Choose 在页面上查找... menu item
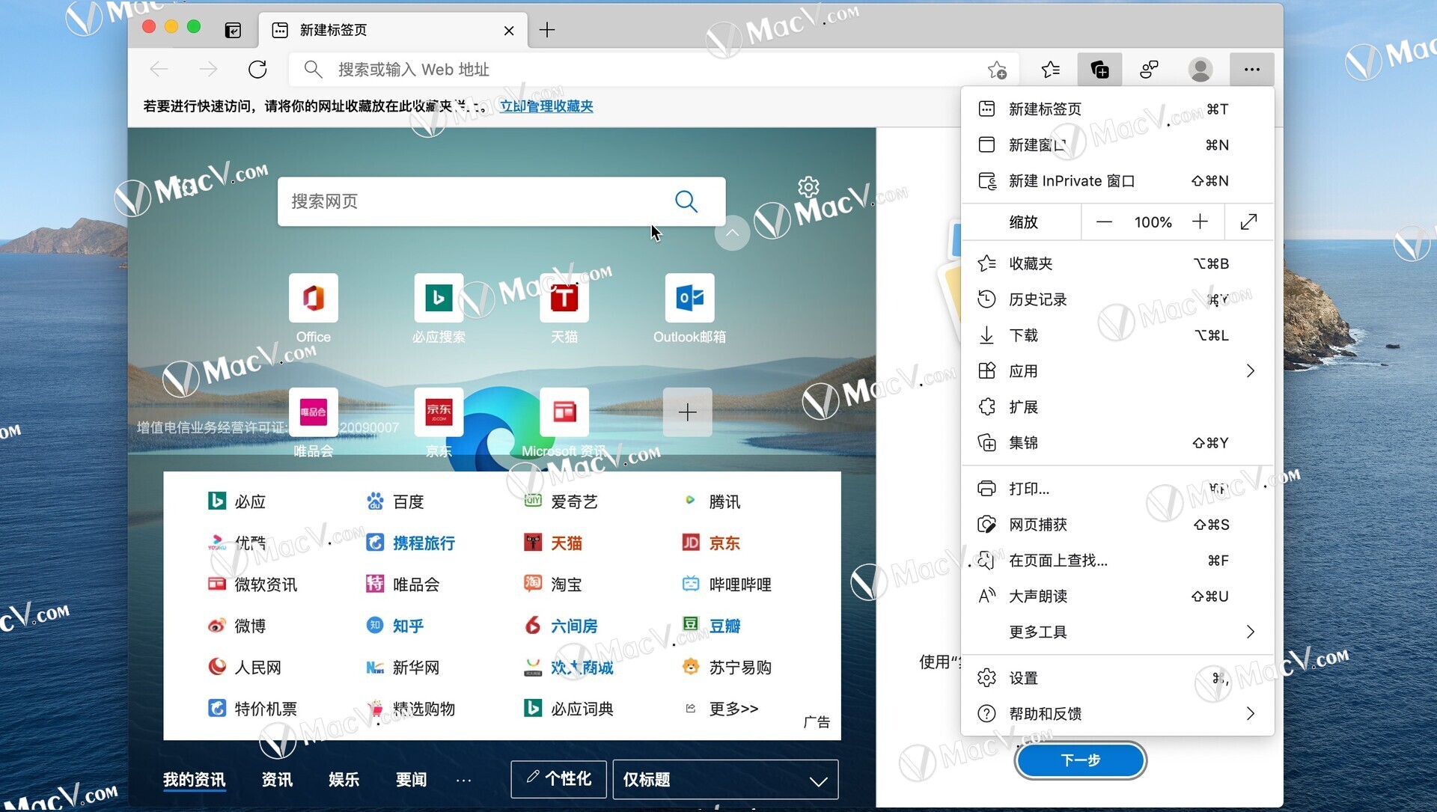1437x812 pixels. coord(1117,561)
